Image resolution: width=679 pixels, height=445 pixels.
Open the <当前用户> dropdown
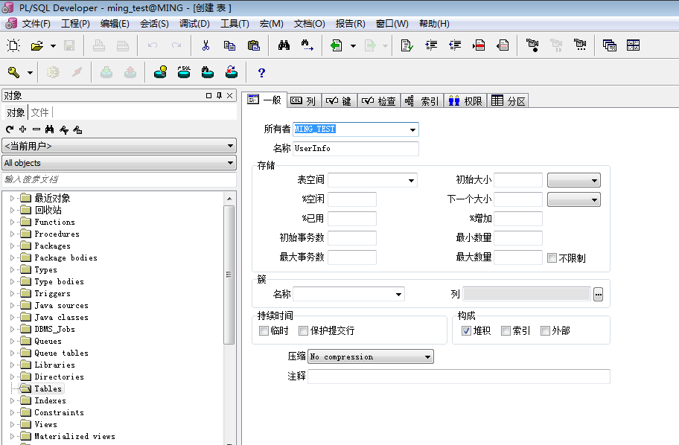[119, 146]
